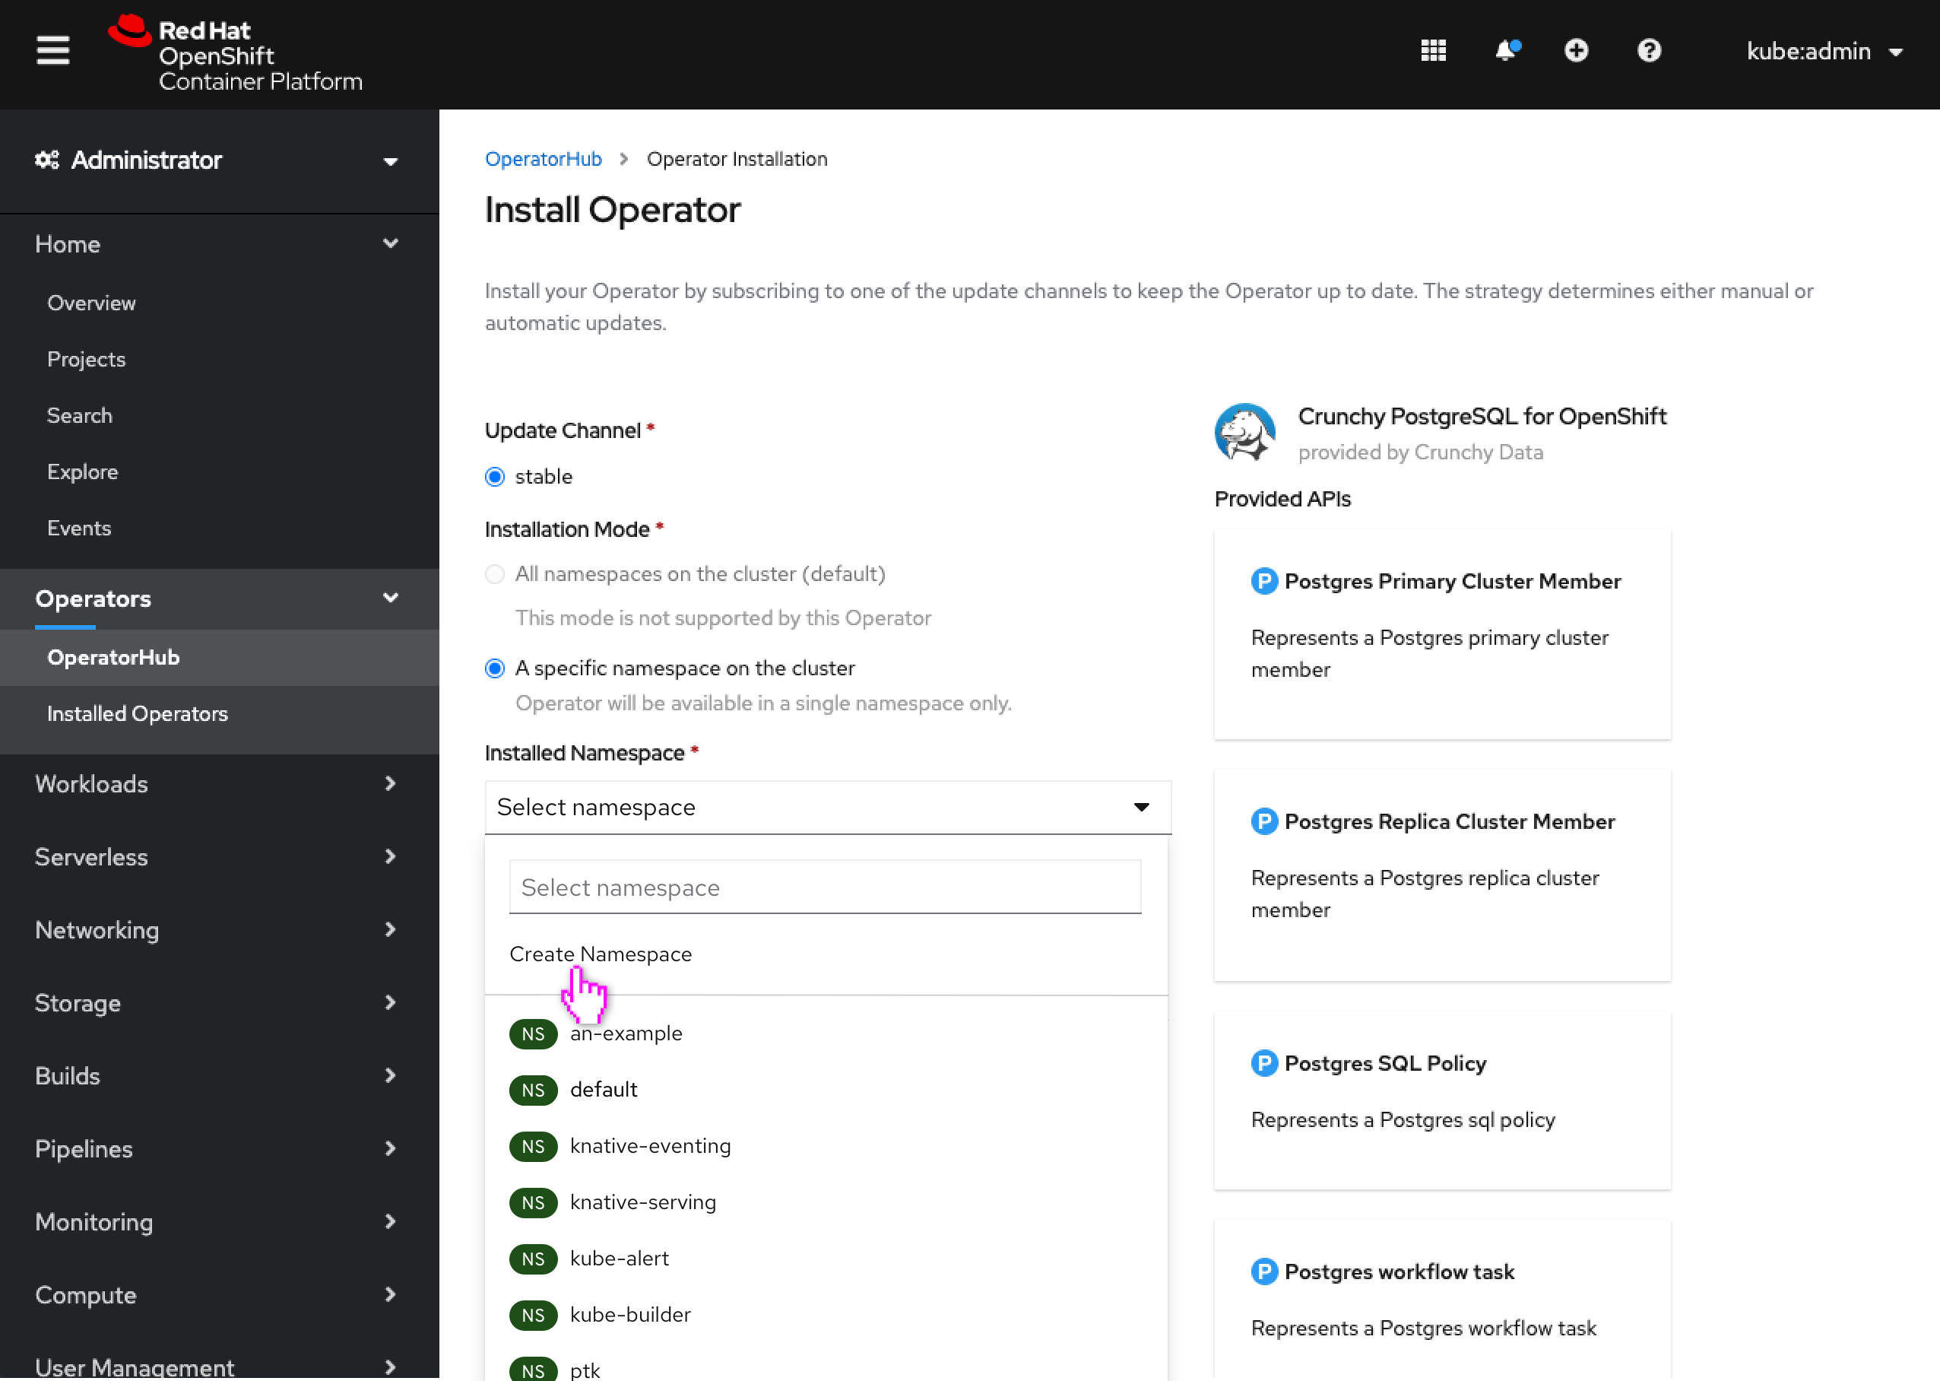Image resolution: width=1940 pixels, height=1381 pixels.
Task: Click the help question mark icon
Action: 1649,49
